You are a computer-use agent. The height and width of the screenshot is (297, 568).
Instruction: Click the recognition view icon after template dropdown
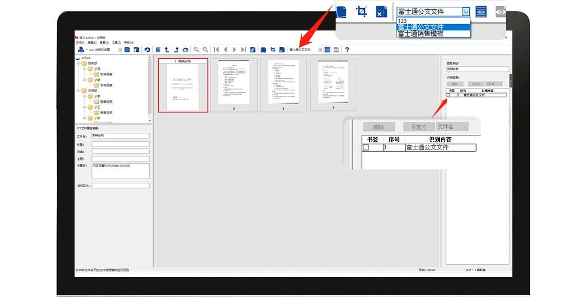pos(327,49)
